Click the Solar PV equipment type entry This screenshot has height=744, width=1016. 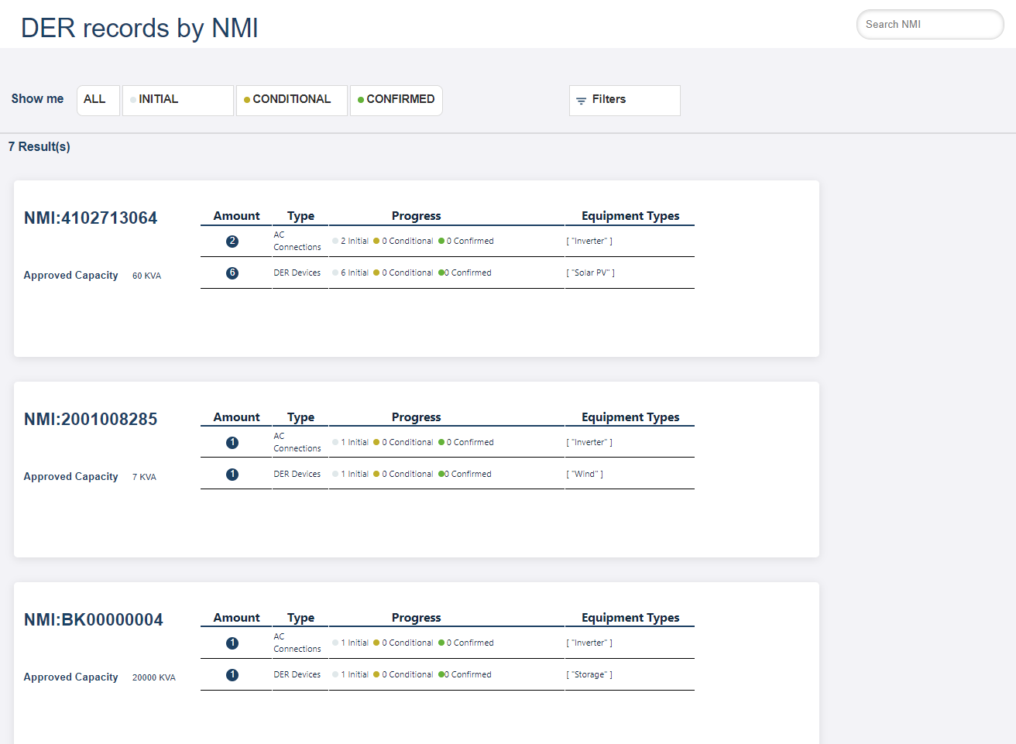click(x=591, y=273)
